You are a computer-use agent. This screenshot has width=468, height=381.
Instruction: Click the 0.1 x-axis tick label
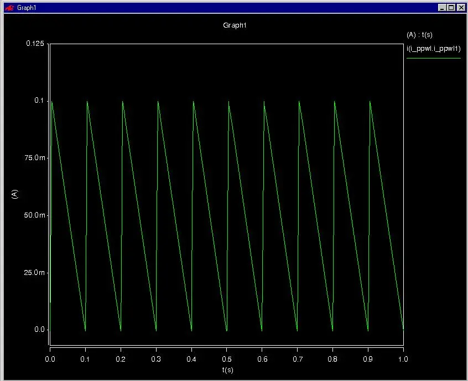click(x=85, y=359)
